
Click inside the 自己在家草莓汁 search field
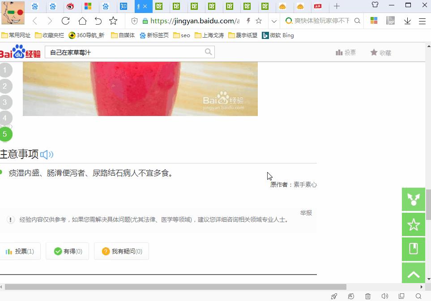coord(125,52)
